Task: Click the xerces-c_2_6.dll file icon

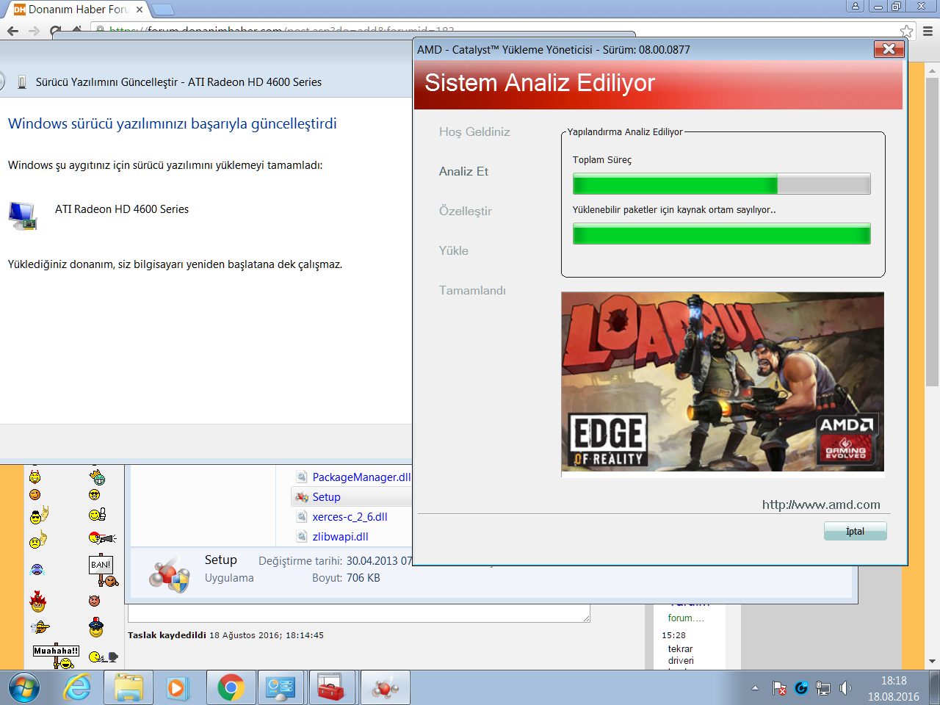Action: tap(302, 517)
